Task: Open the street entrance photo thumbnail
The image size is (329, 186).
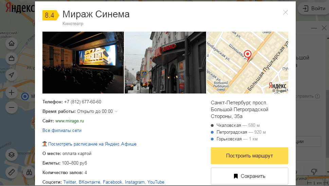Action: click(165, 63)
